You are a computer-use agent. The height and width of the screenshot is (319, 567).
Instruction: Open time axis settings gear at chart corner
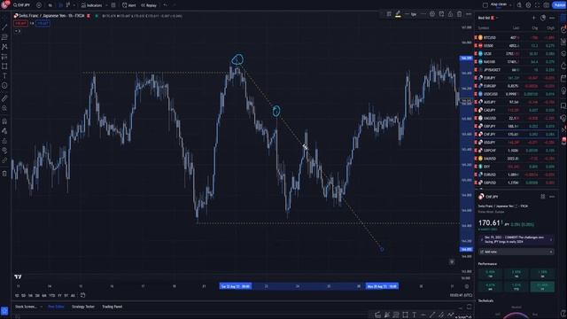click(467, 286)
